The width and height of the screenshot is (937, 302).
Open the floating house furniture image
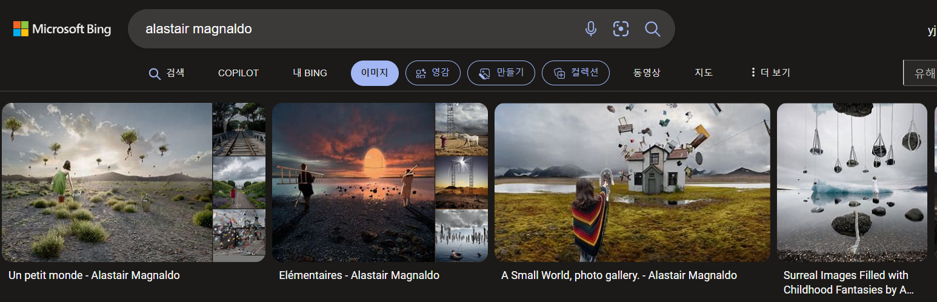632,182
